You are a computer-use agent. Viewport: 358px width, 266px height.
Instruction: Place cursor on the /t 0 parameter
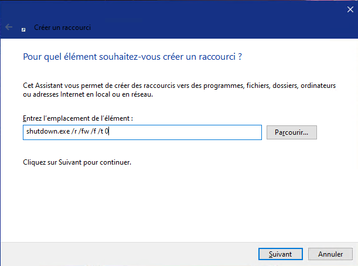pyautogui.click(x=103, y=131)
